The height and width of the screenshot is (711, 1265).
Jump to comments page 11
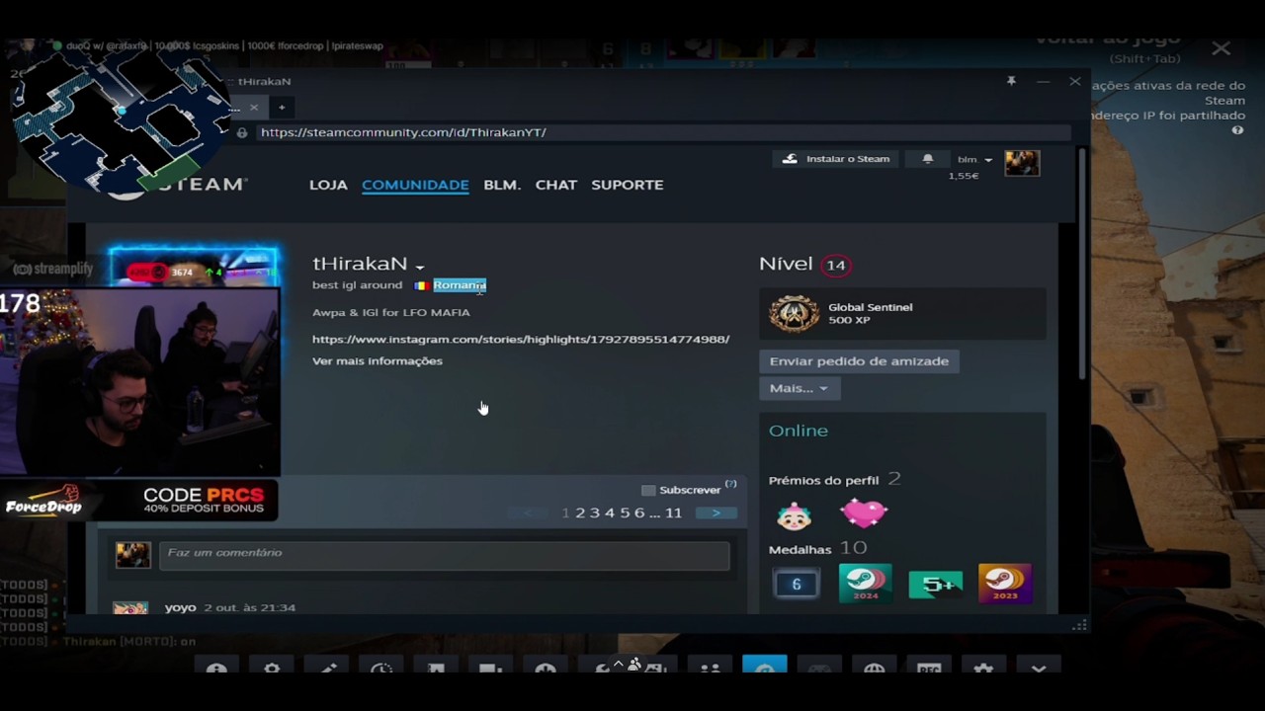(x=673, y=513)
